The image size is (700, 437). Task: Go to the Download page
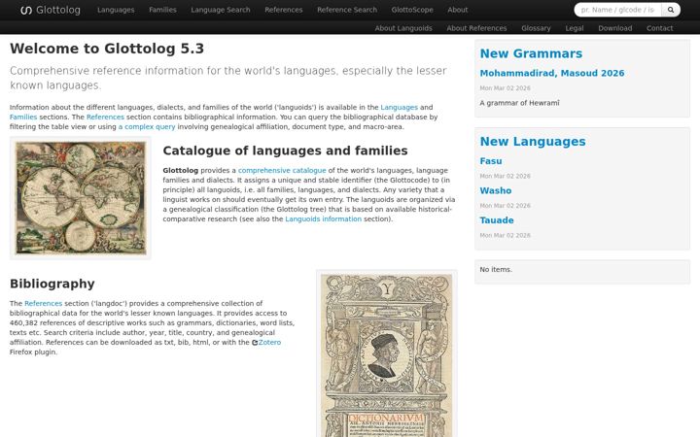(x=614, y=28)
